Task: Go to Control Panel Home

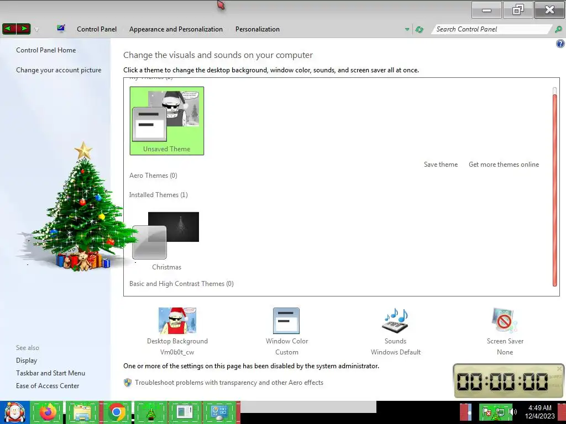Action: pyautogui.click(x=46, y=50)
